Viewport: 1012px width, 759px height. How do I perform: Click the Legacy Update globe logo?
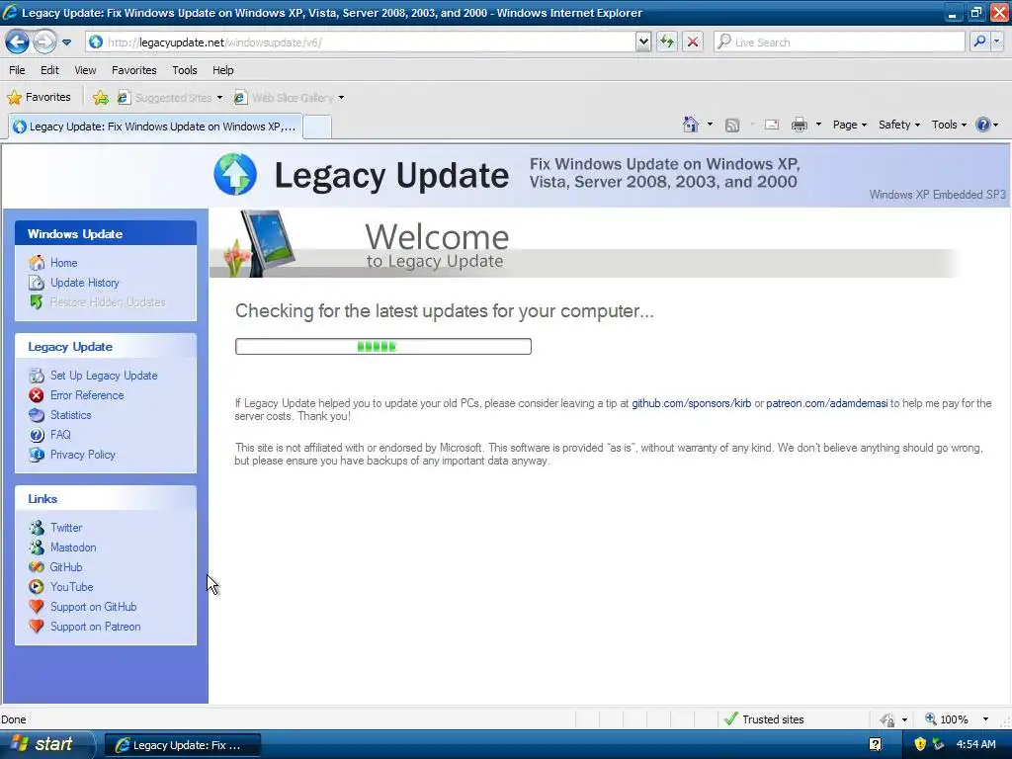point(235,174)
